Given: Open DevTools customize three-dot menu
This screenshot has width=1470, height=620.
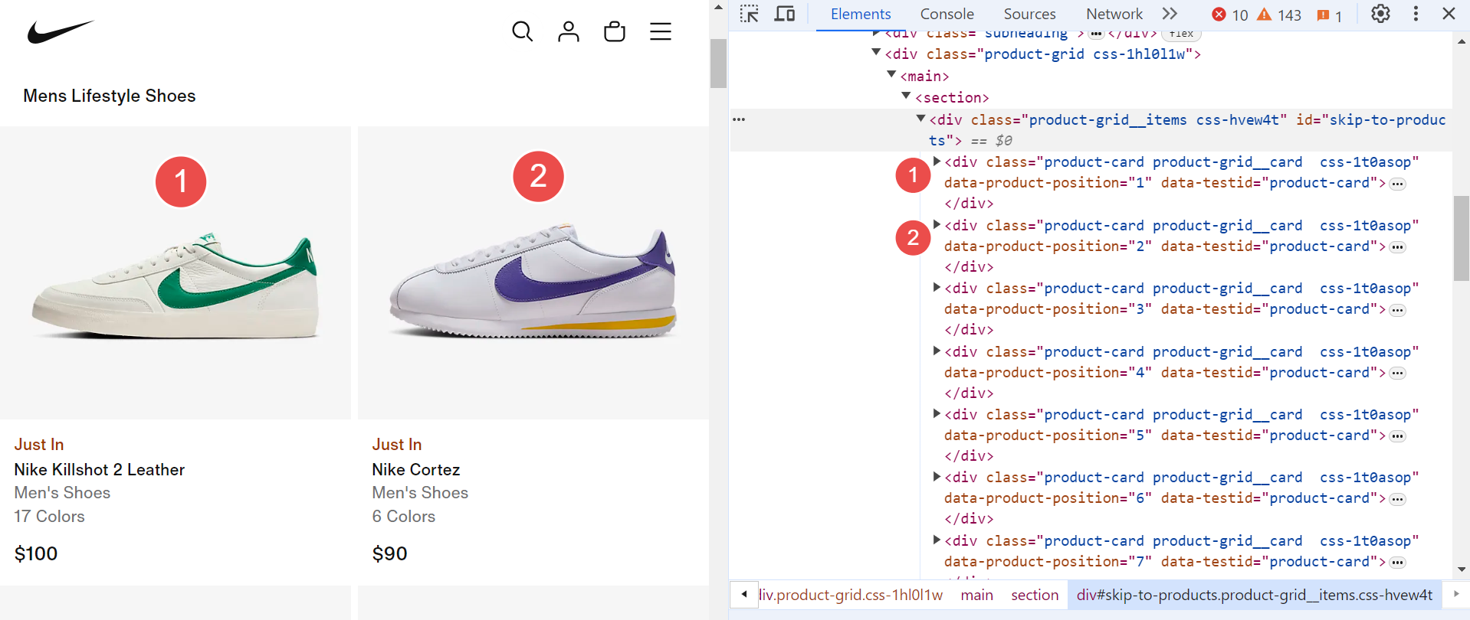Looking at the screenshot, I should click(x=1416, y=14).
